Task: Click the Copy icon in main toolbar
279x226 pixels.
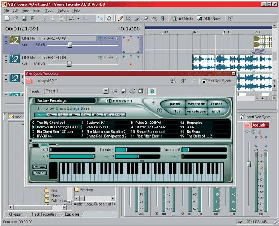Action: click(53, 18)
